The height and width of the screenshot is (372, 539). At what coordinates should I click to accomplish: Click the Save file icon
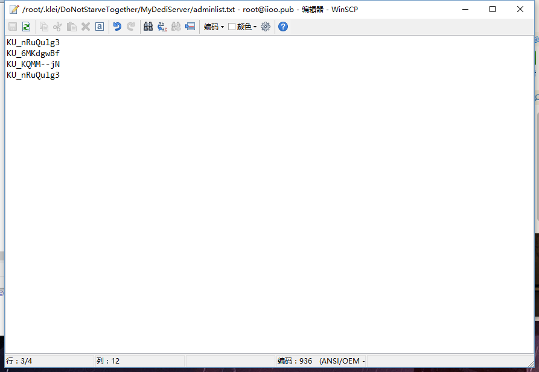(13, 27)
